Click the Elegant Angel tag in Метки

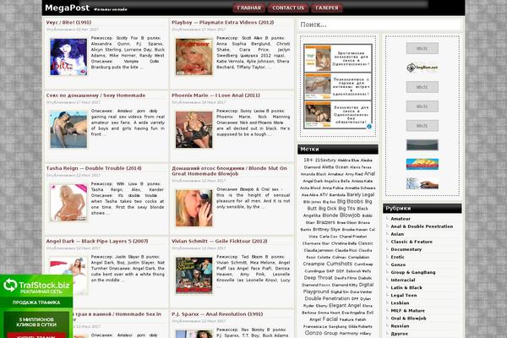click(345, 306)
